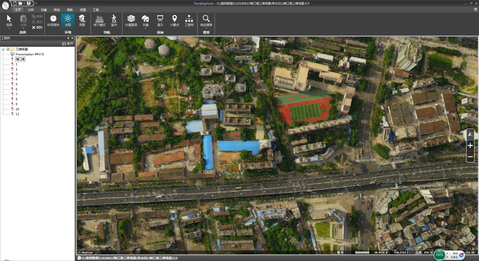Expand the dropdown under 矢量图层

pos(131,28)
